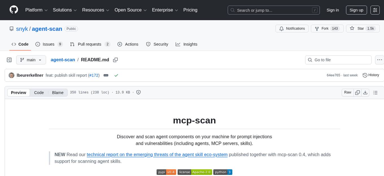Copy the raw file contents
The height and width of the screenshot is (176, 384).
coord(357,92)
